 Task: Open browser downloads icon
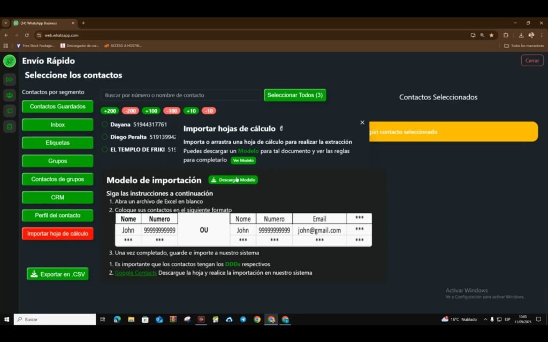521,35
